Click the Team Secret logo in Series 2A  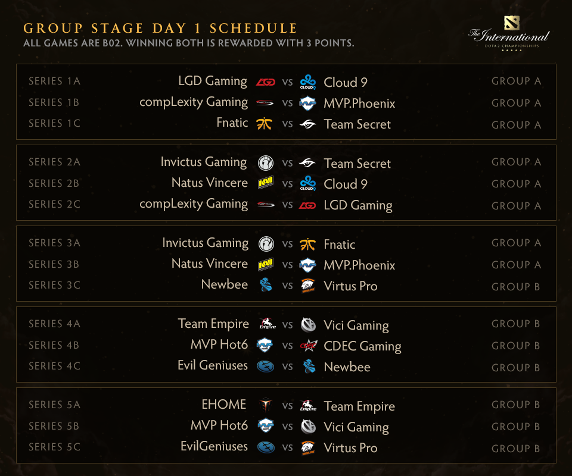pos(308,163)
